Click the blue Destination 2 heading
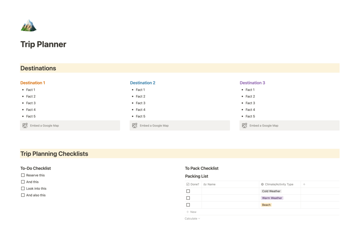The width and height of the screenshot is (356, 226). pos(143,83)
